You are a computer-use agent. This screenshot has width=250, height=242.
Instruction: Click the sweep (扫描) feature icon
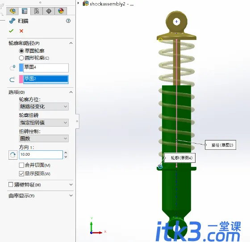[x=12, y=21]
